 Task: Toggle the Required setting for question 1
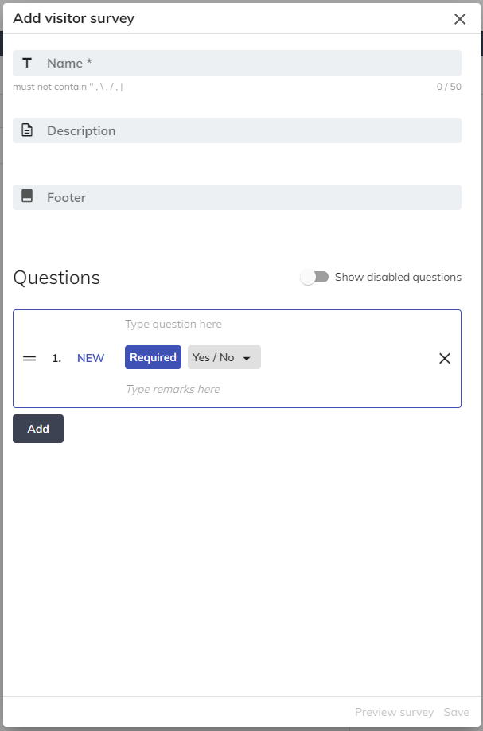[x=153, y=357]
